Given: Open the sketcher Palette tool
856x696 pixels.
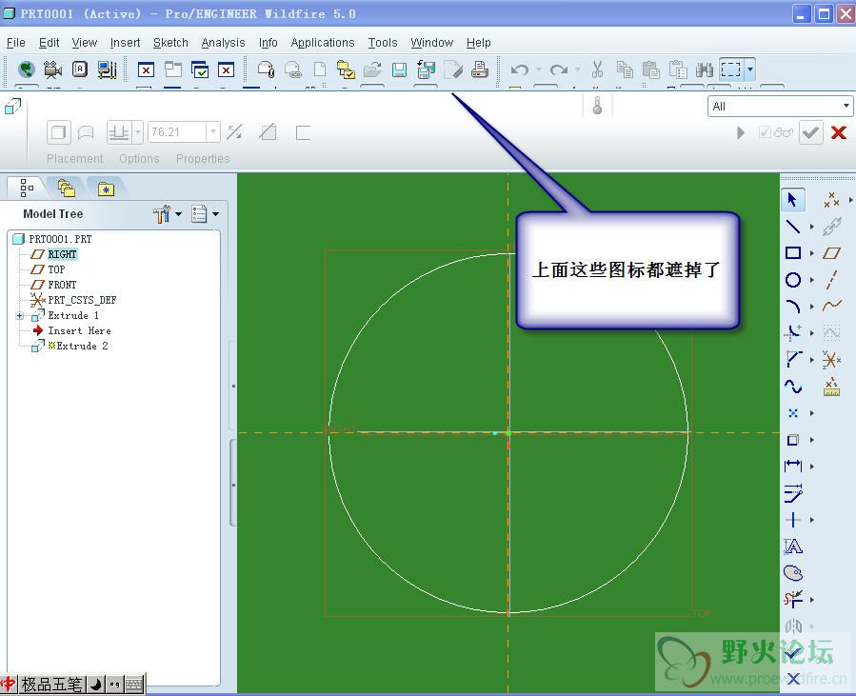Looking at the screenshot, I should 792,572.
